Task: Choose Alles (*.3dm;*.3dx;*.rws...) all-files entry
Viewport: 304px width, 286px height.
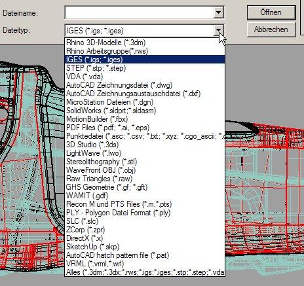Action: pyautogui.click(x=145, y=272)
